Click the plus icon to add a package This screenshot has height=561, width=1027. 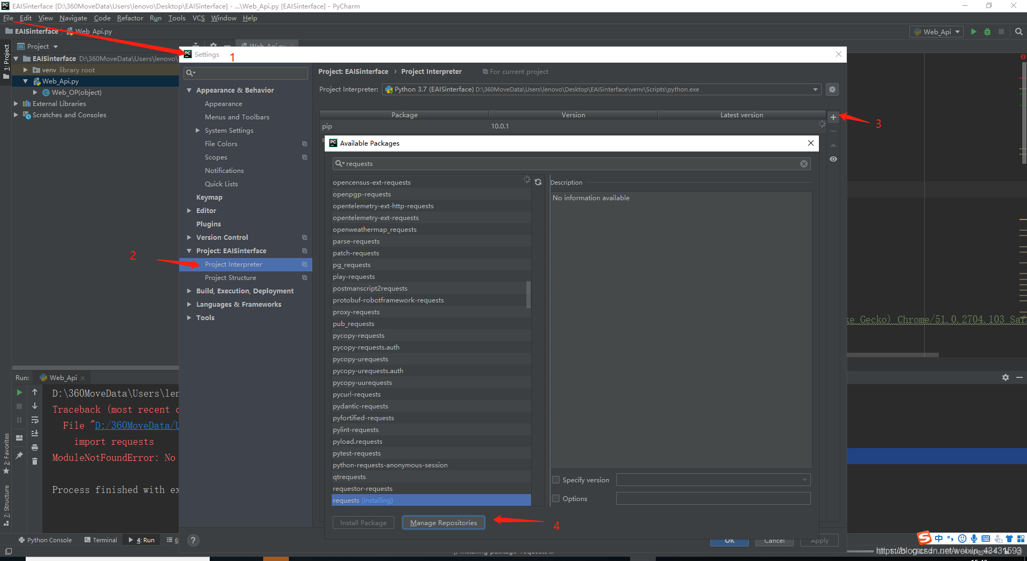pos(833,117)
